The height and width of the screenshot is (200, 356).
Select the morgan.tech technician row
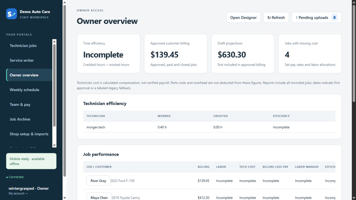click(209, 127)
